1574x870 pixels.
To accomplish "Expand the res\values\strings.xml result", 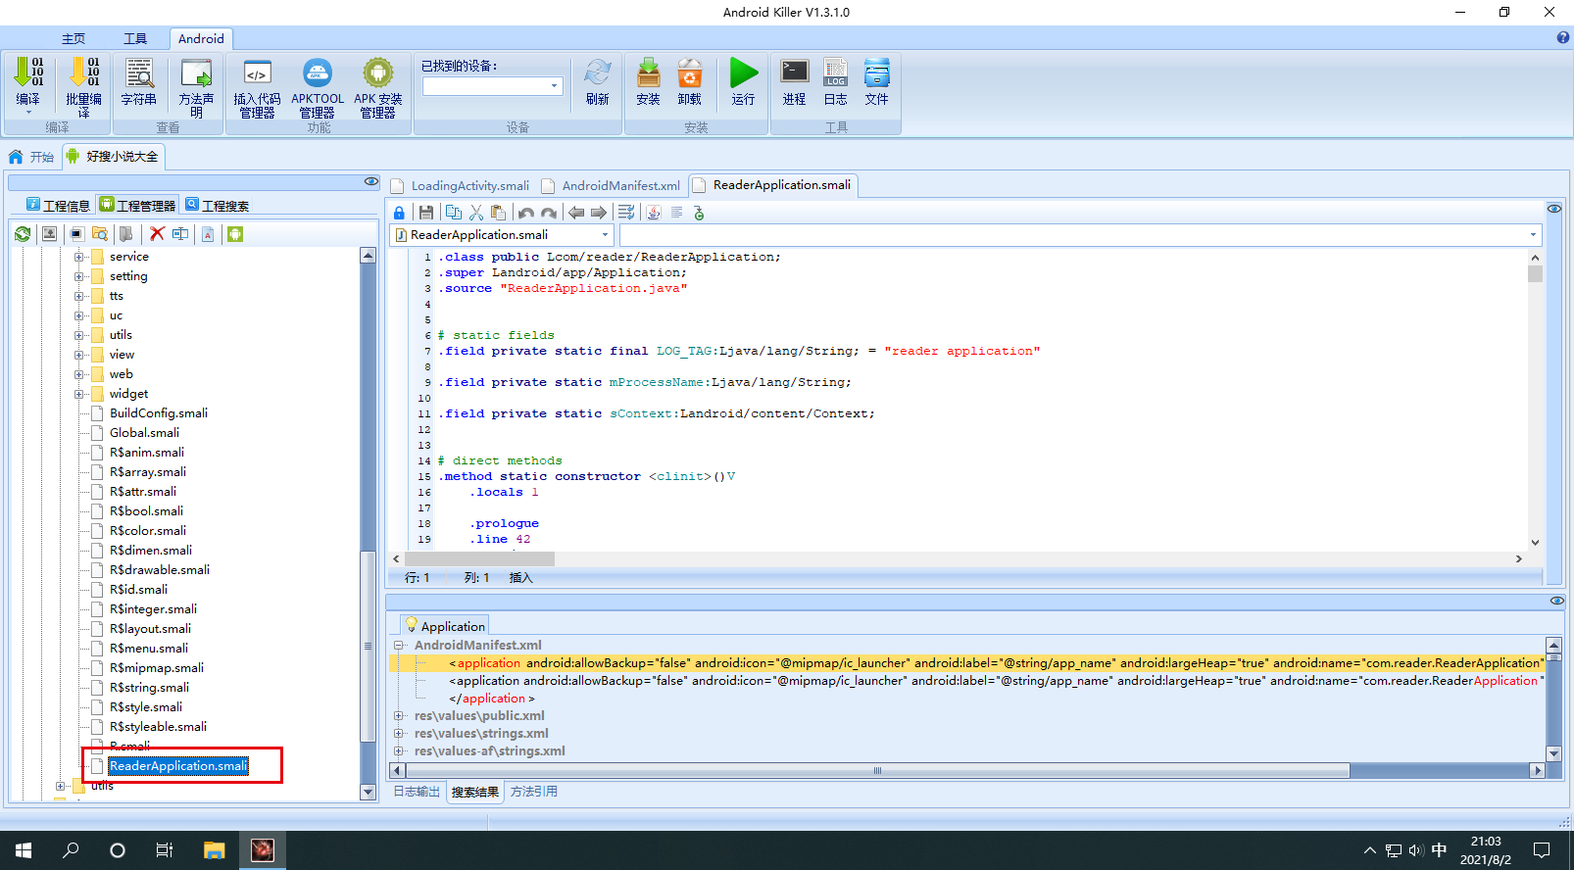I will (399, 733).
